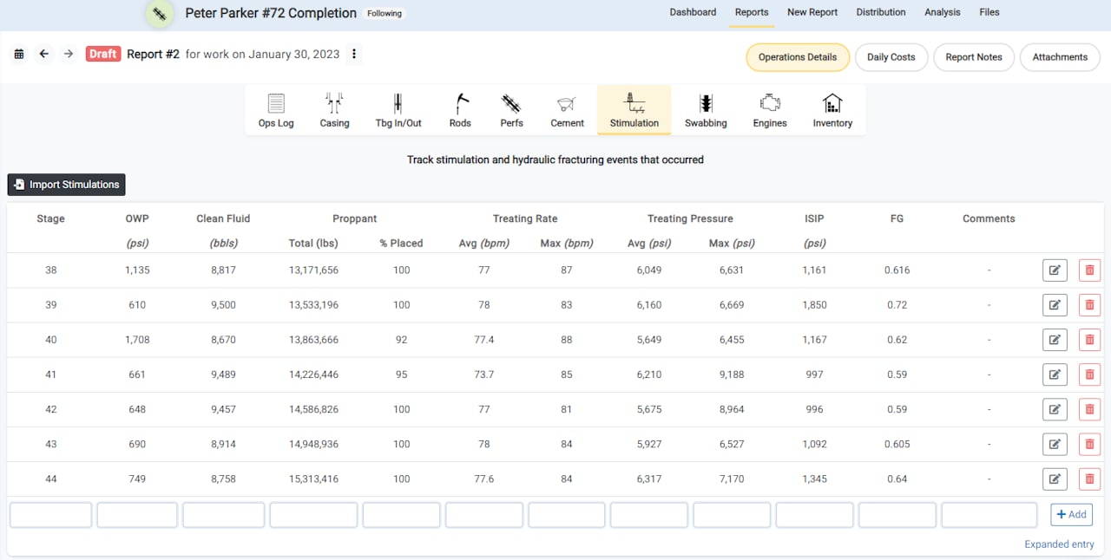The height and width of the screenshot is (560, 1111).
Task: Focus the new Avg treating rate input
Action: [x=484, y=515]
